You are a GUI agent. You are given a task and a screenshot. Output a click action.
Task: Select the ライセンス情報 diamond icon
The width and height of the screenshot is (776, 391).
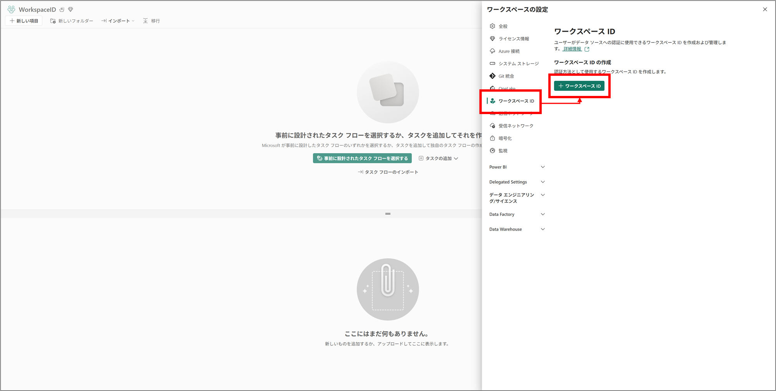pyautogui.click(x=492, y=39)
